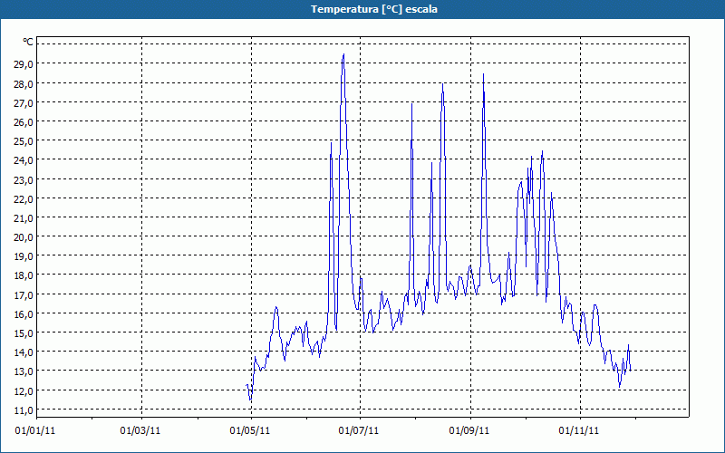Click the 17,0 y-axis label
This screenshot has width=725, height=453.
point(24,295)
